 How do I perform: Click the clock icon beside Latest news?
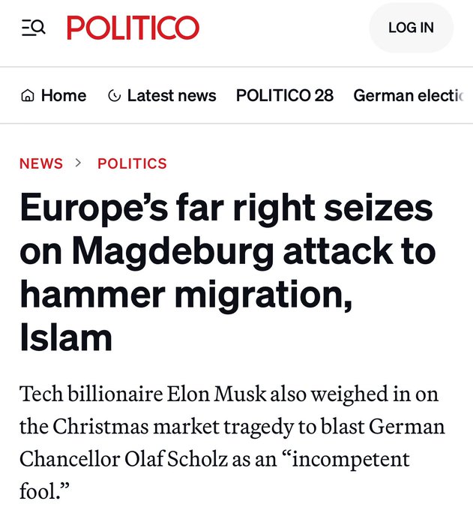tap(115, 96)
